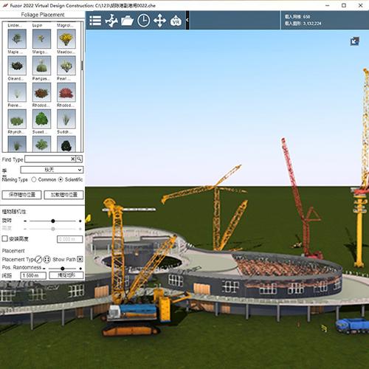
Task: Open the clock time settings icon
Action: (144, 21)
